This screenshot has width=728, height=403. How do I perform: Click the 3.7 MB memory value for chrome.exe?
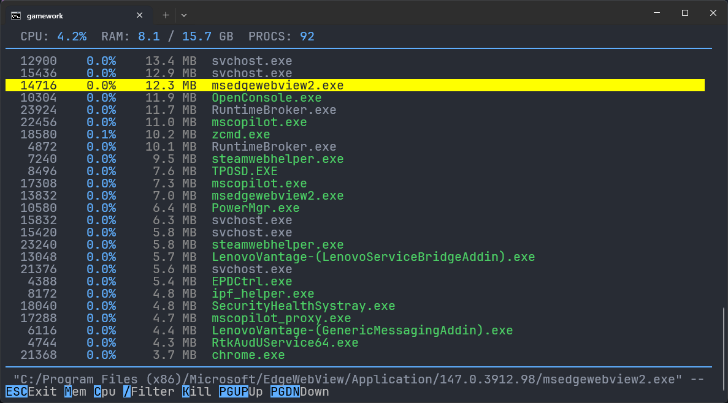pos(174,355)
